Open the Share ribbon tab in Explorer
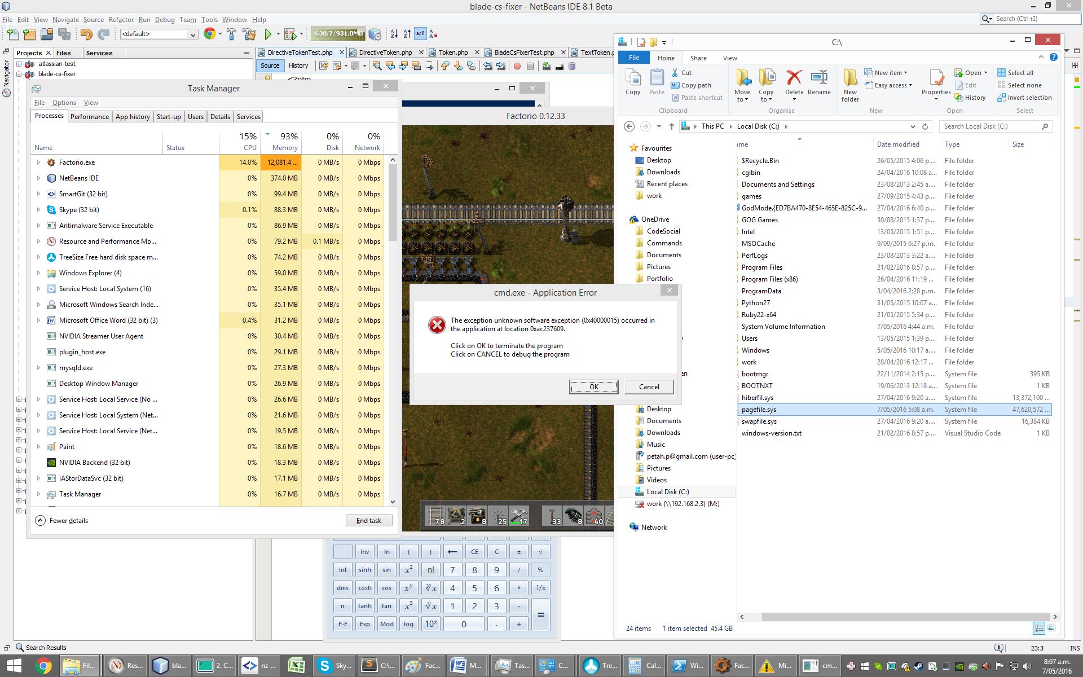The image size is (1083, 677). [x=698, y=58]
